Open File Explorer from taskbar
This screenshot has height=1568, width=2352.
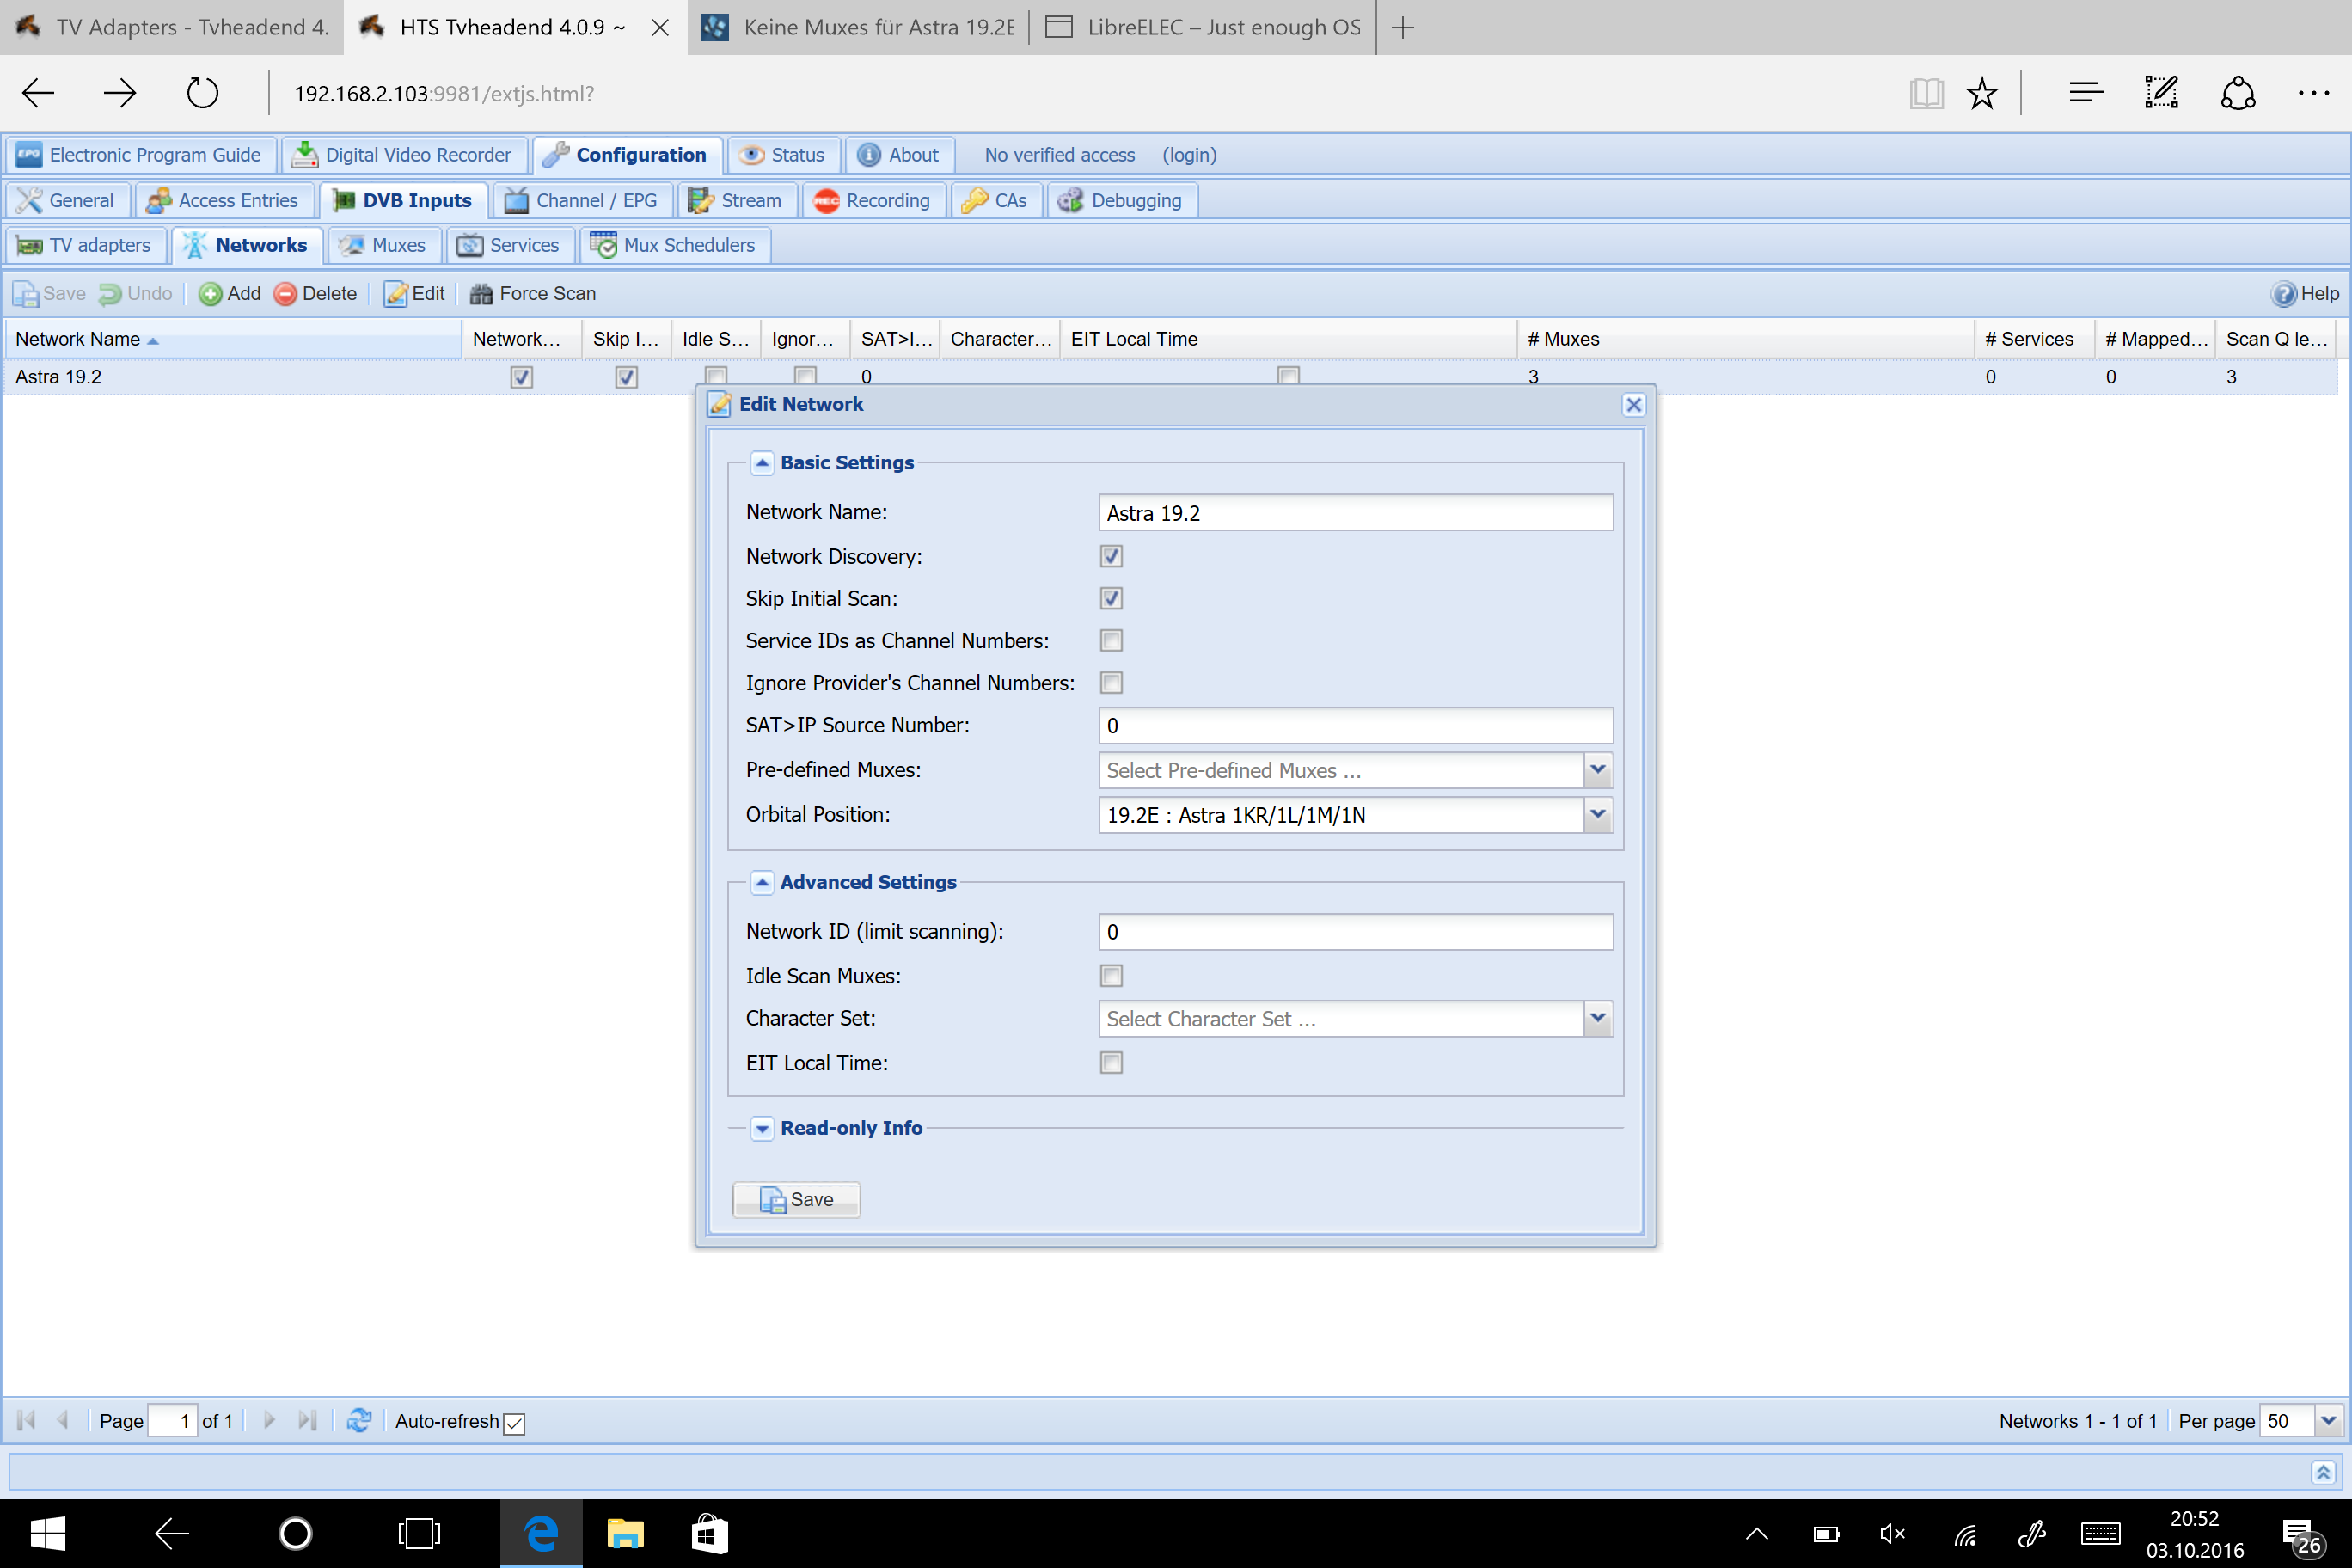pos(625,1533)
